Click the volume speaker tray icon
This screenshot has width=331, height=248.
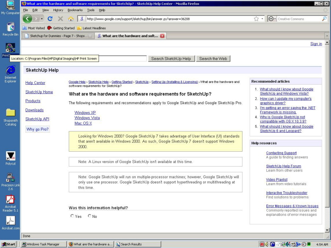[x=267, y=244]
